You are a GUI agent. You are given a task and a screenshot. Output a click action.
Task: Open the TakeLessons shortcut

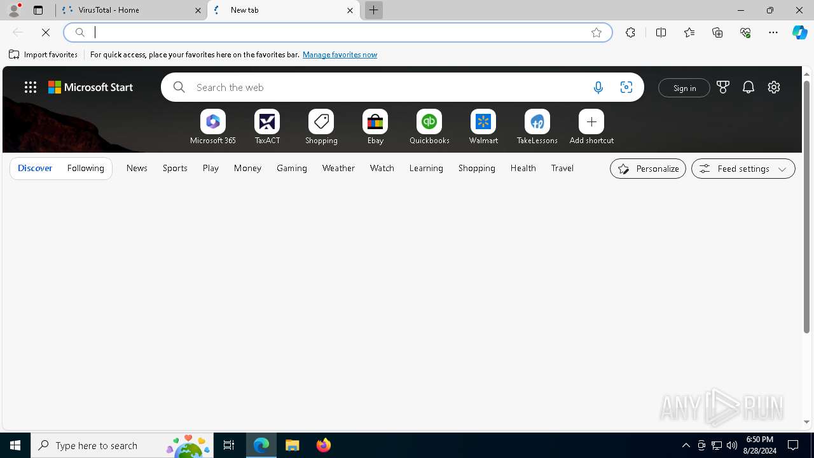(x=537, y=127)
